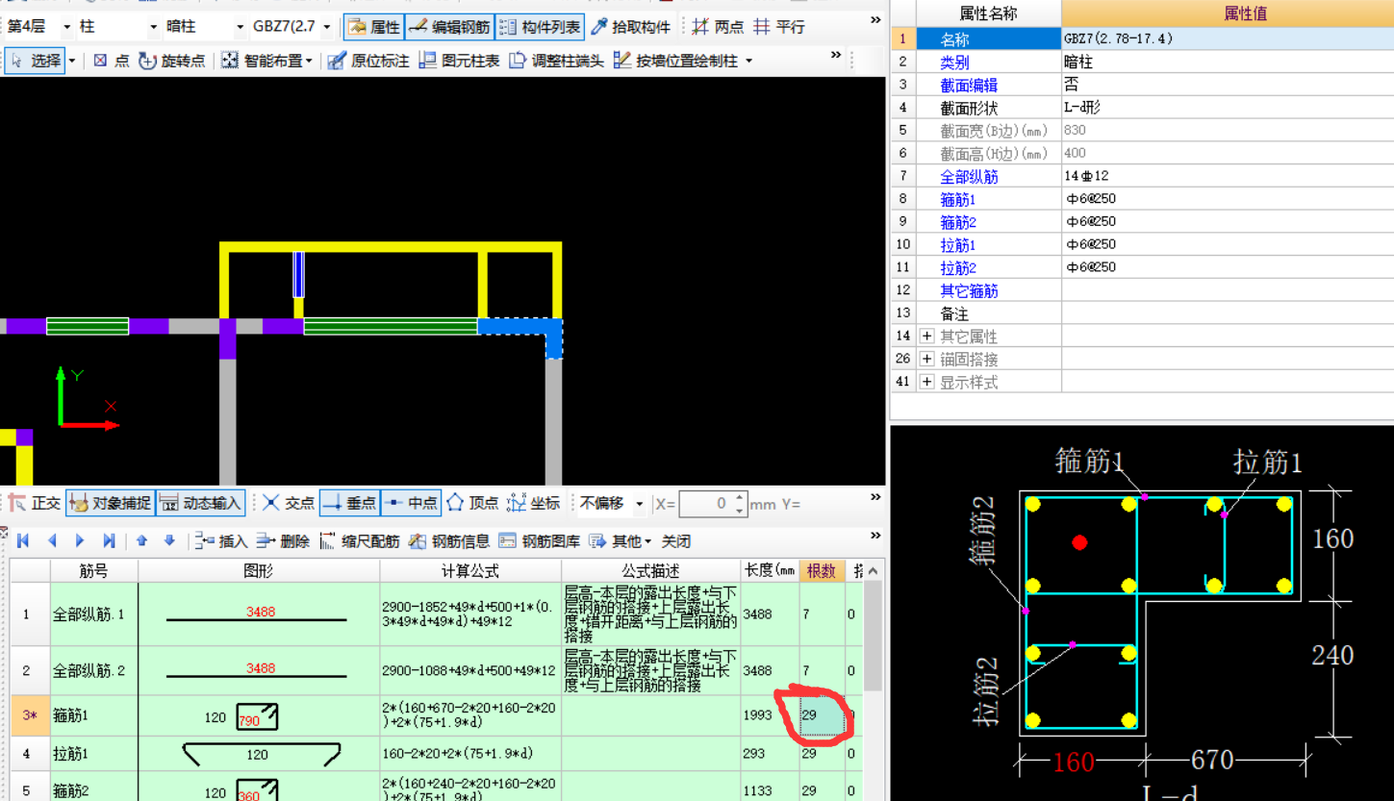Increase the X offset spinner value

739,497
